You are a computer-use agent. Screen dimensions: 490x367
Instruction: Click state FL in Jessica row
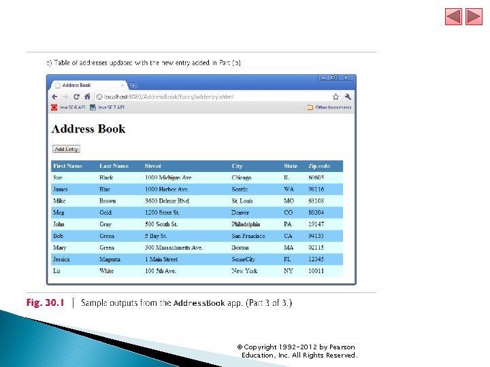pos(287,260)
